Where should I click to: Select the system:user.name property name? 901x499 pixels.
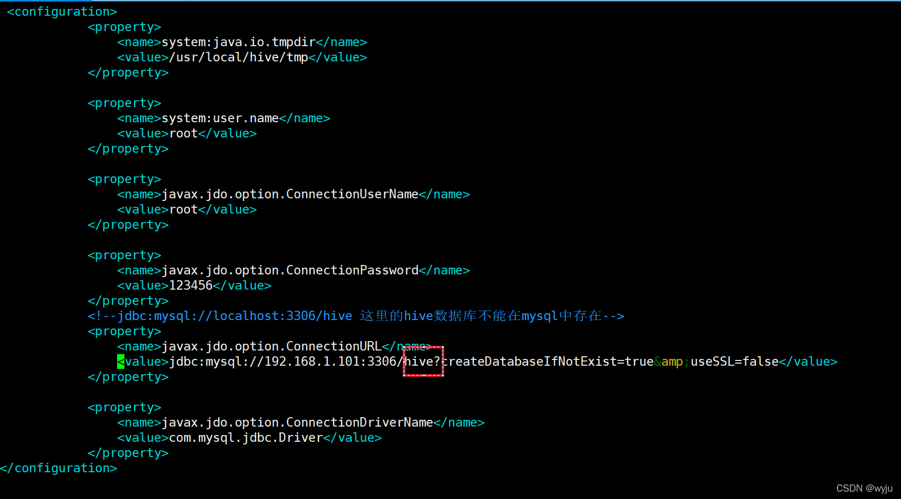[x=221, y=118]
